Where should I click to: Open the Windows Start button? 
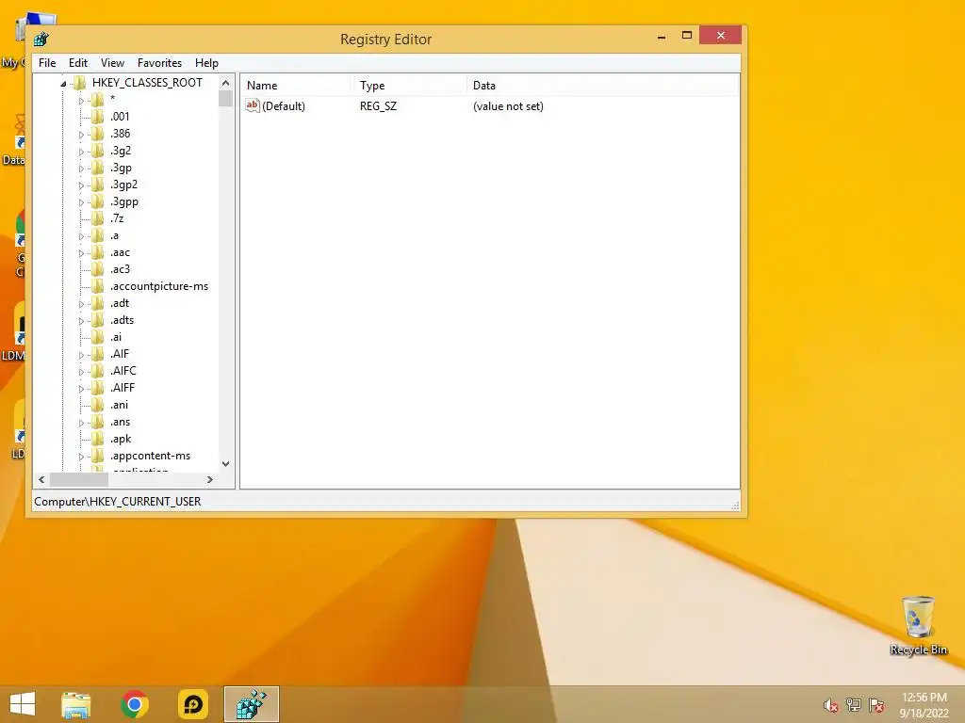[23, 704]
